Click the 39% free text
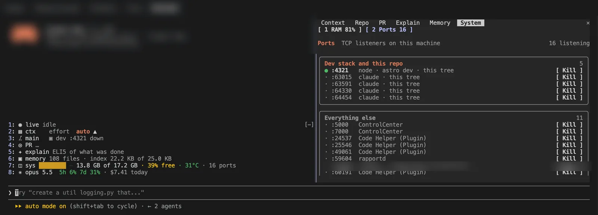 click(x=161, y=165)
